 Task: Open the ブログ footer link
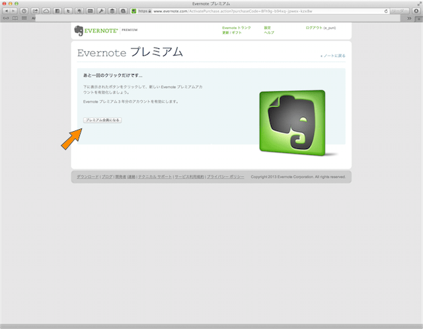pyautogui.click(x=107, y=177)
